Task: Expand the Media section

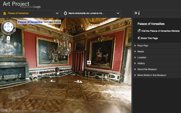Action: pyautogui.click(x=157, y=52)
